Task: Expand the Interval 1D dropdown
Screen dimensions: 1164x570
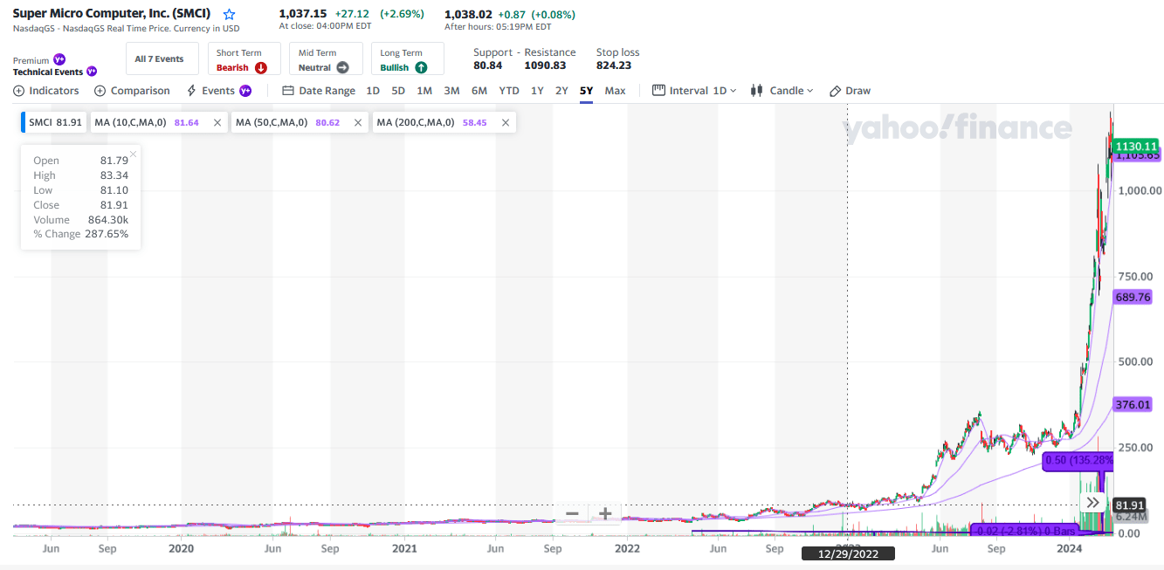Action: coord(695,91)
